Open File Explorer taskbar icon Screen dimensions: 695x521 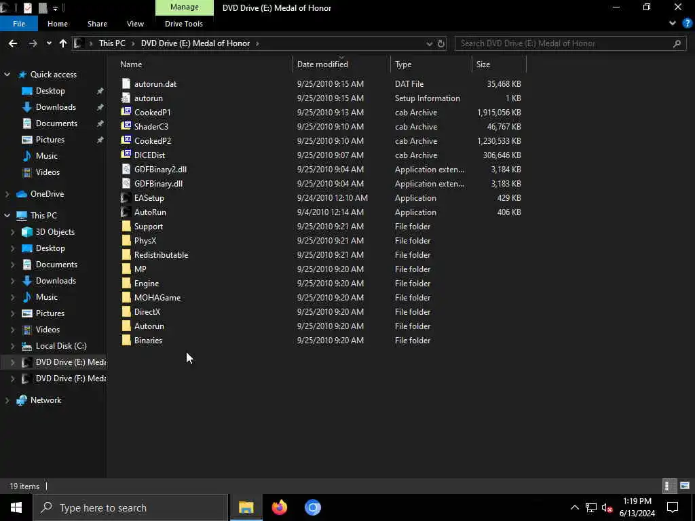coord(246,507)
